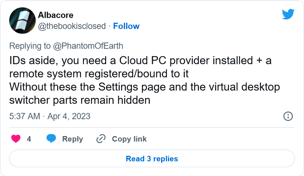Follow the thebookisclosed account
Image resolution: width=304 pixels, height=176 pixels.
tap(126, 26)
